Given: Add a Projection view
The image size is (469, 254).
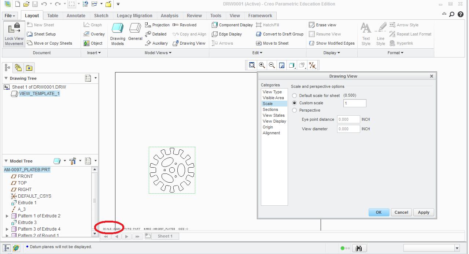Looking at the screenshot, I should click(x=158, y=25).
